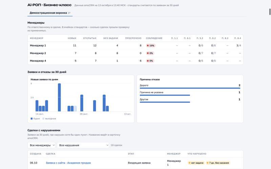This screenshot has width=271, height=169.
Task: Click the ЭТАП column header
Action: coord(131,154)
